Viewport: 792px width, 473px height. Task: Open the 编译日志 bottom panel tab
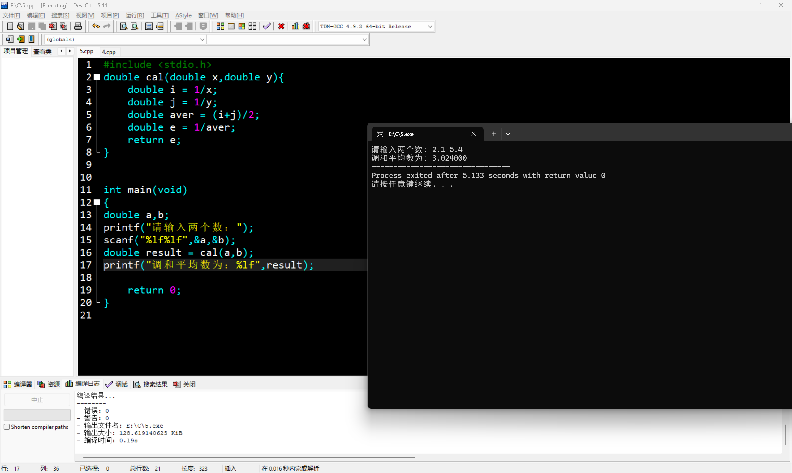coord(83,384)
